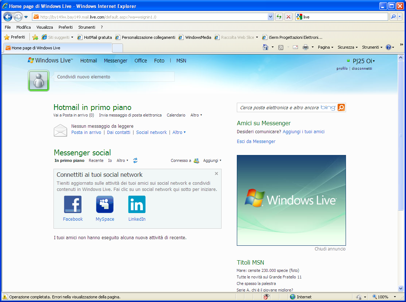Expand the Pj25 Oi account dropdown
The width and height of the screenshot is (406, 302).
tap(374, 61)
